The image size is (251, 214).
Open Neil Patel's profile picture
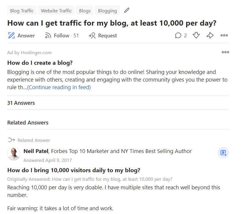14,154
